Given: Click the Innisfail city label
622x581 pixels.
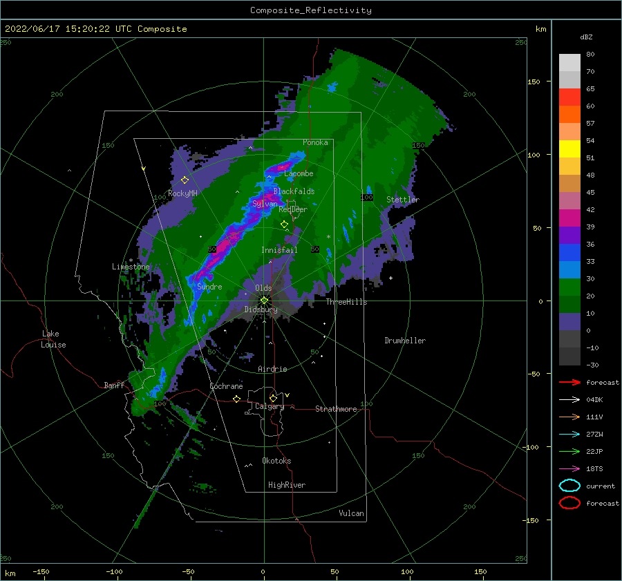Looking at the screenshot, I should pyautogui.click(x=279, y=250).
